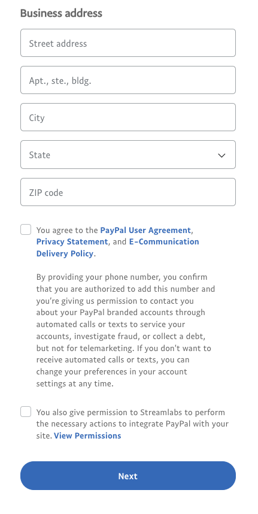Open the PayPal User Agreement link

145,230
